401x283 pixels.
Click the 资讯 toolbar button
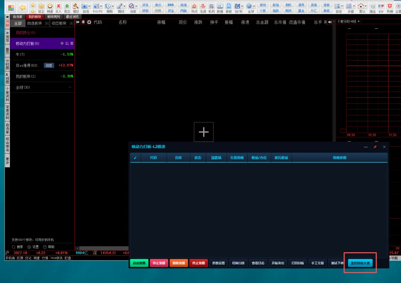coord(145,5)
